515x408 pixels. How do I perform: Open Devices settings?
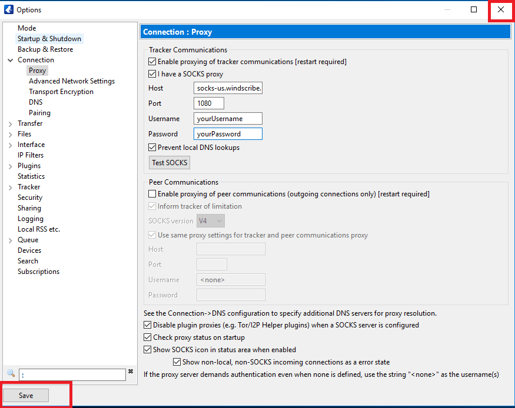tap(29, 250)
